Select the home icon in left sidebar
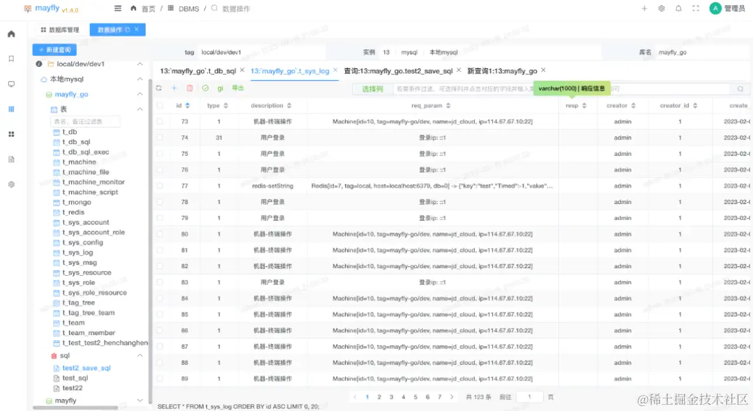The image size is (753, 411). point(10,33)
